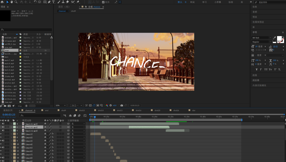Open the channel and color management icon
This screenshot has height=162, width=286.
[107, 106]
